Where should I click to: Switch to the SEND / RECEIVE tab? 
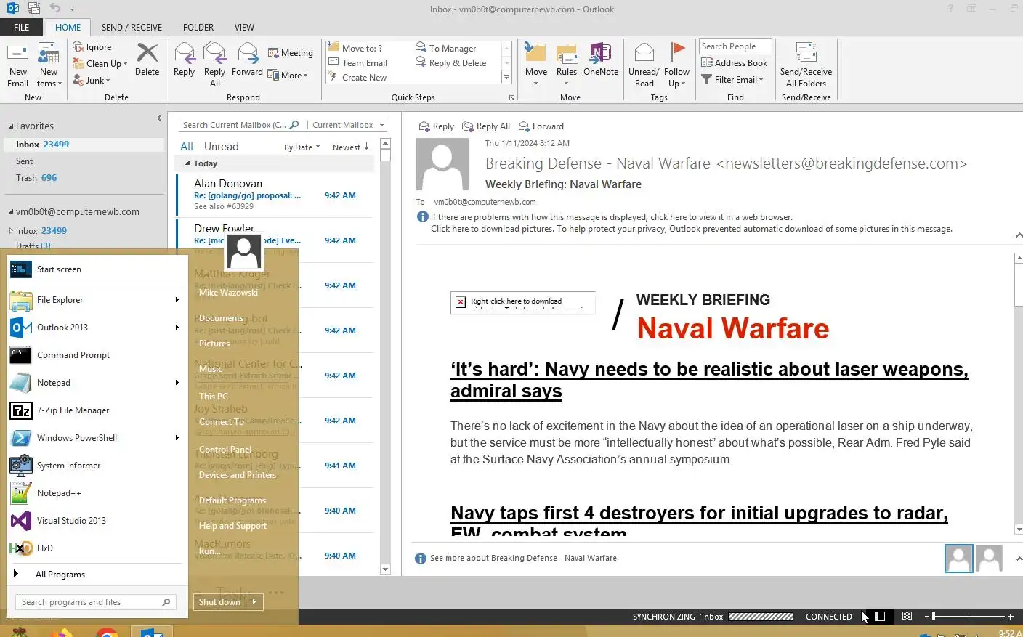tap(132, 28)
